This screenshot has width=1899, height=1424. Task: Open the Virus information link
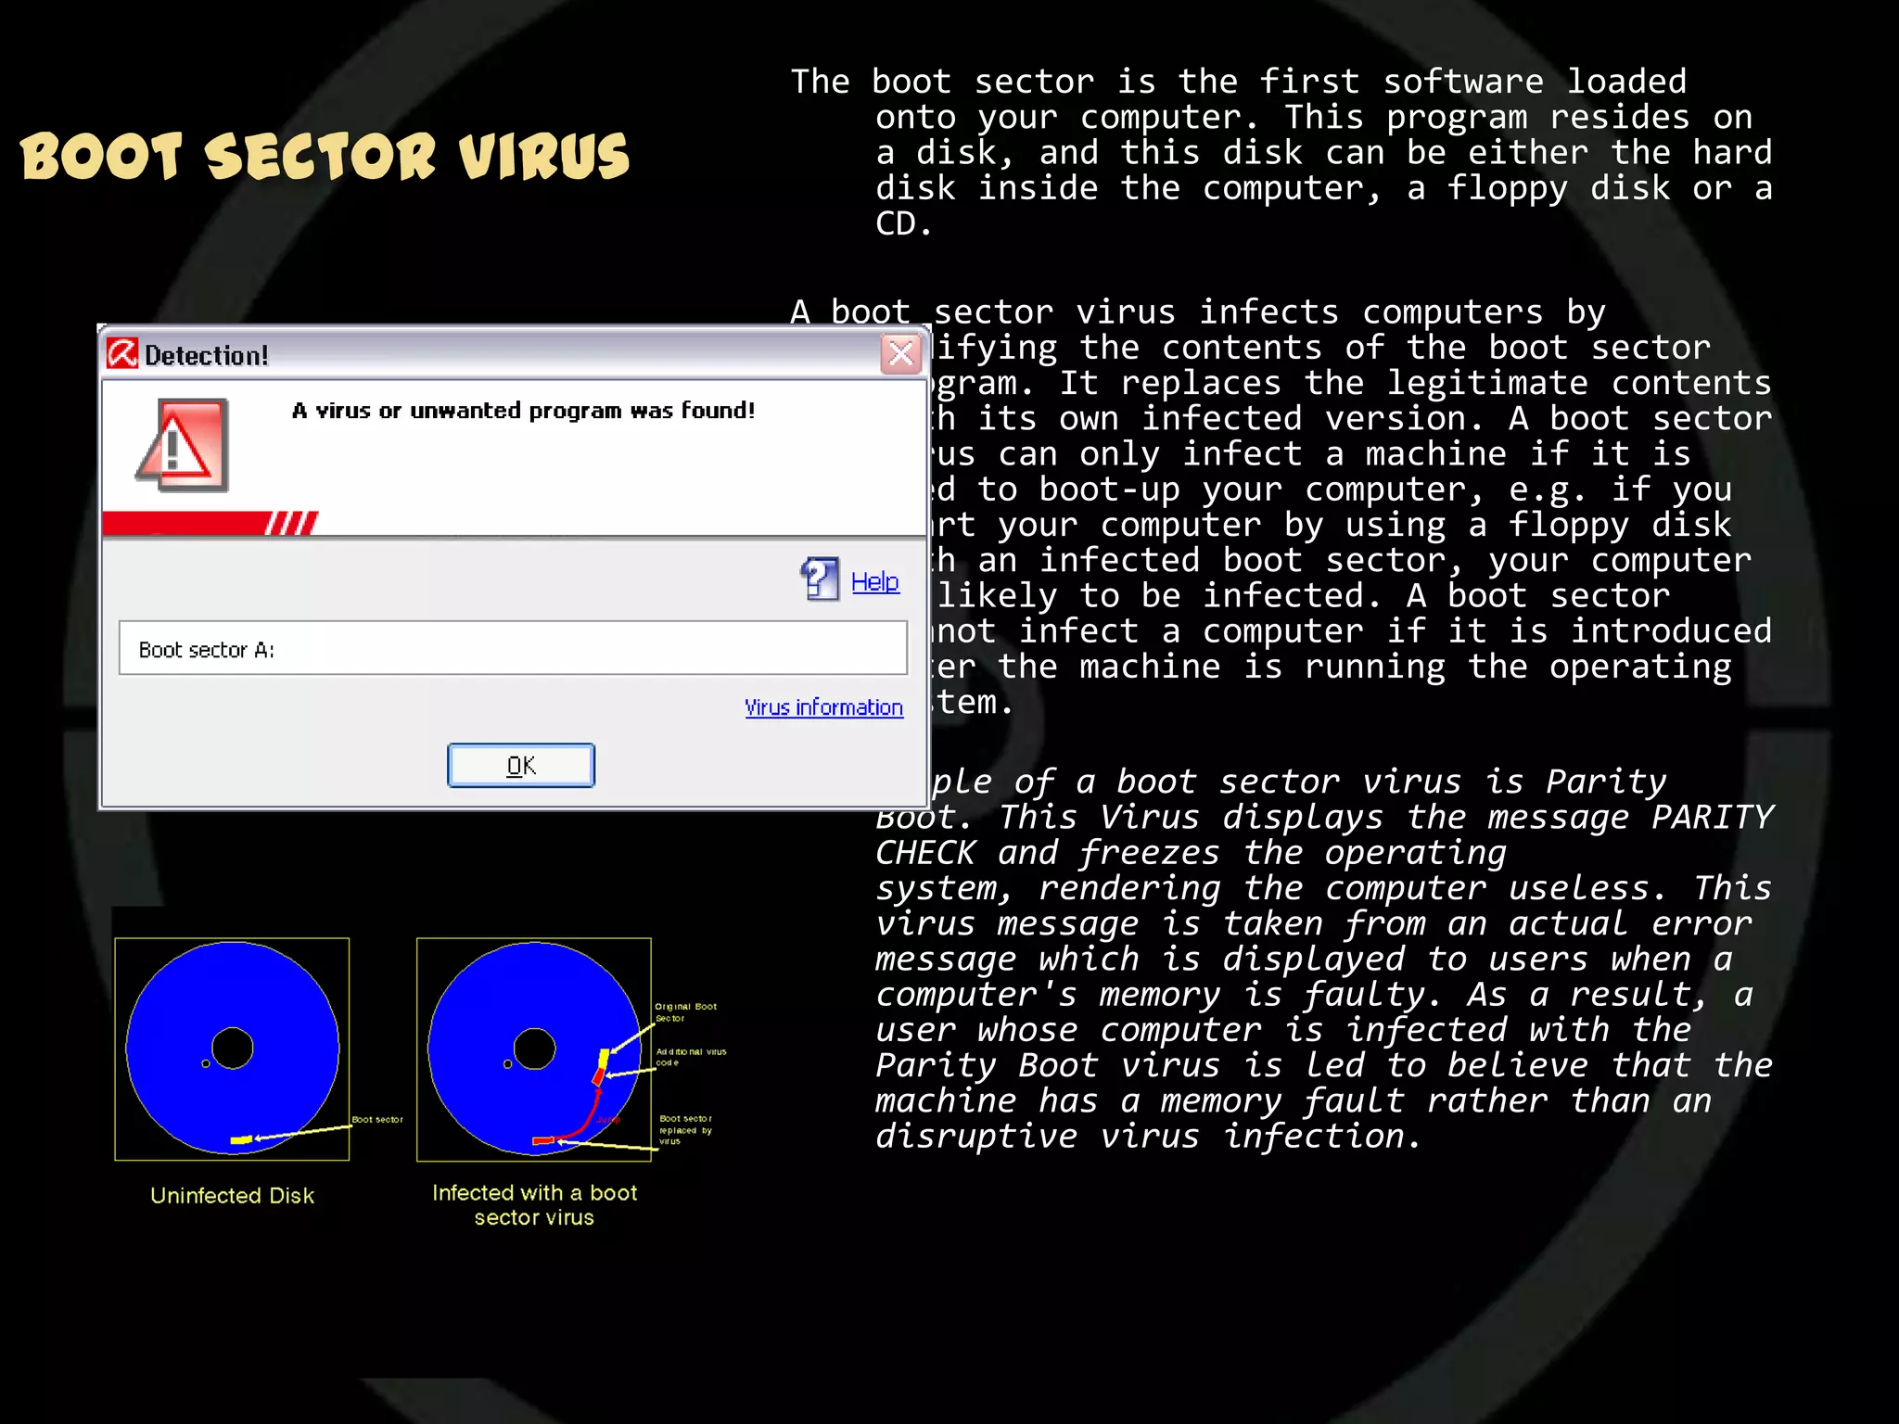[x=823, y=707]
